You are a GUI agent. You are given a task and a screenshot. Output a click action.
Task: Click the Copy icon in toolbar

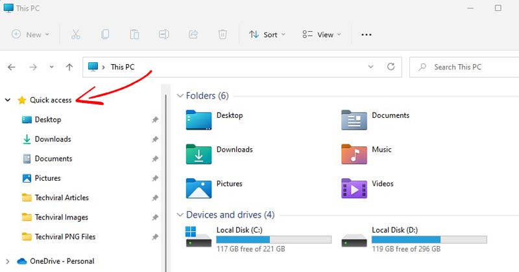coord(105,34)
